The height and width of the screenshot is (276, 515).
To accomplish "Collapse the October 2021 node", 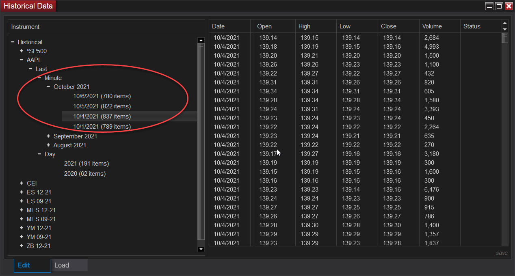I will 48,86.
